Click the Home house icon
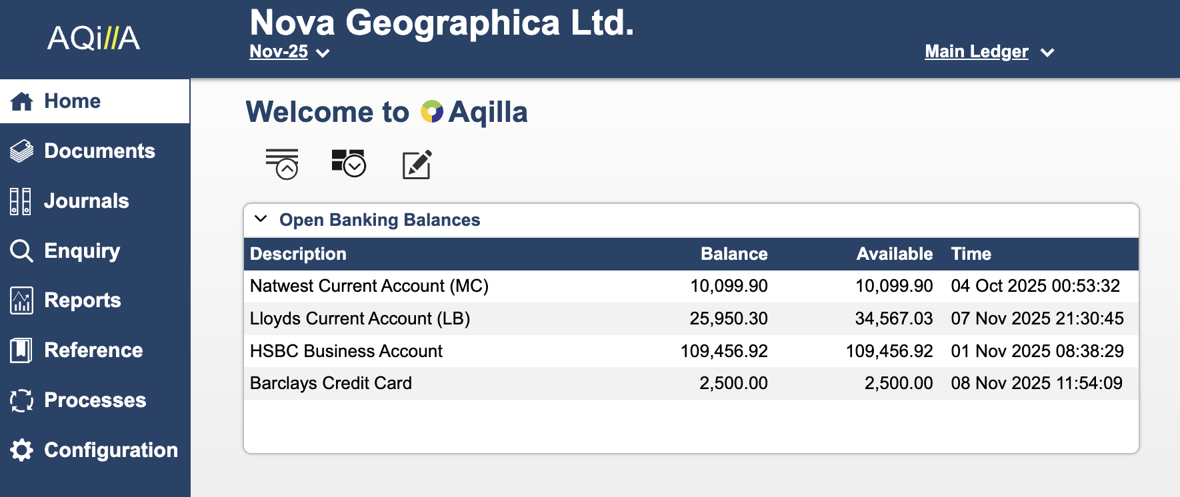This screenshot has height=497, width=1180. (22, 101)
